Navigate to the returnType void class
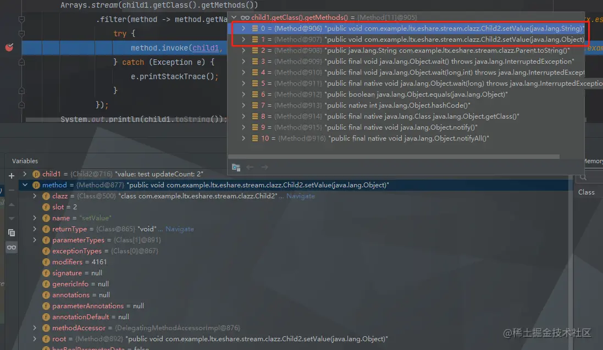The width and height of the screenshot is (603, 350). pyautogui.click(x=180, y=229)
